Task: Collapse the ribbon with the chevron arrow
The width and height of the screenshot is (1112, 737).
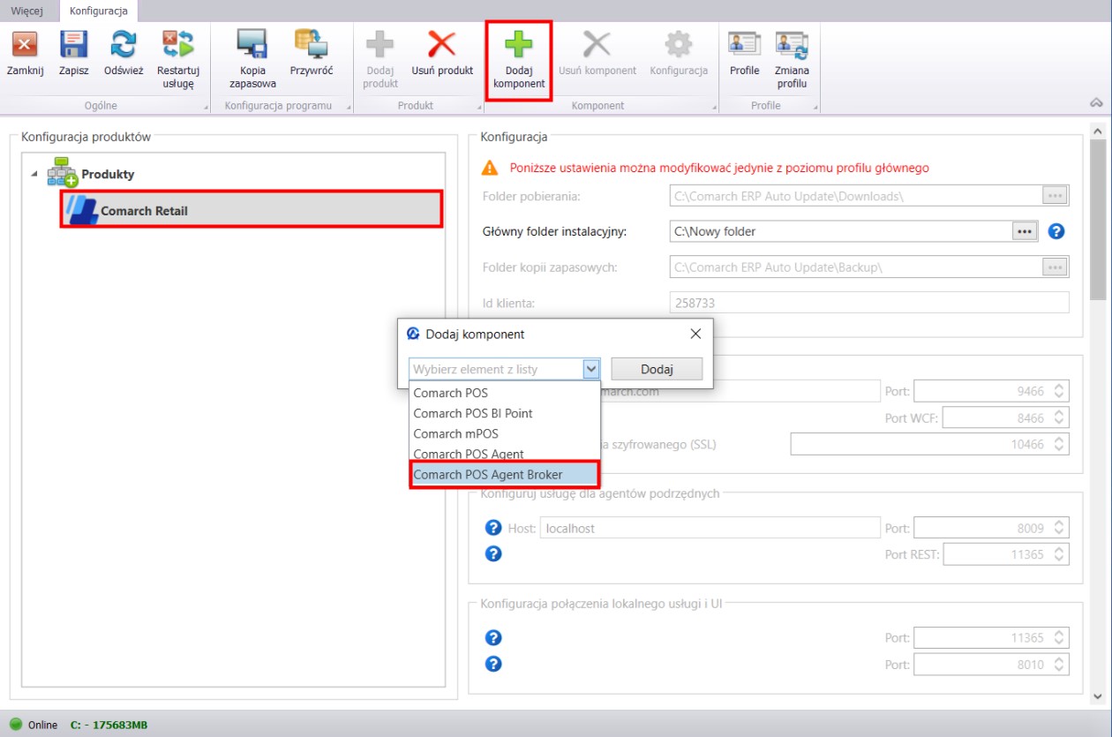Action: click(x=1097, y=102)
